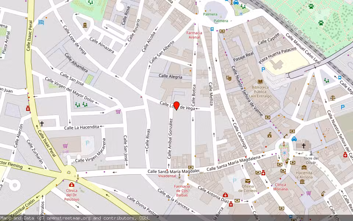Click the Clínica Moriana label
Viewport: 353px width, 221px height.
click(280, 187)
